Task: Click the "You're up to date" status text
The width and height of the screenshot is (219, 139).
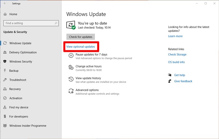Action: point(93,23)
